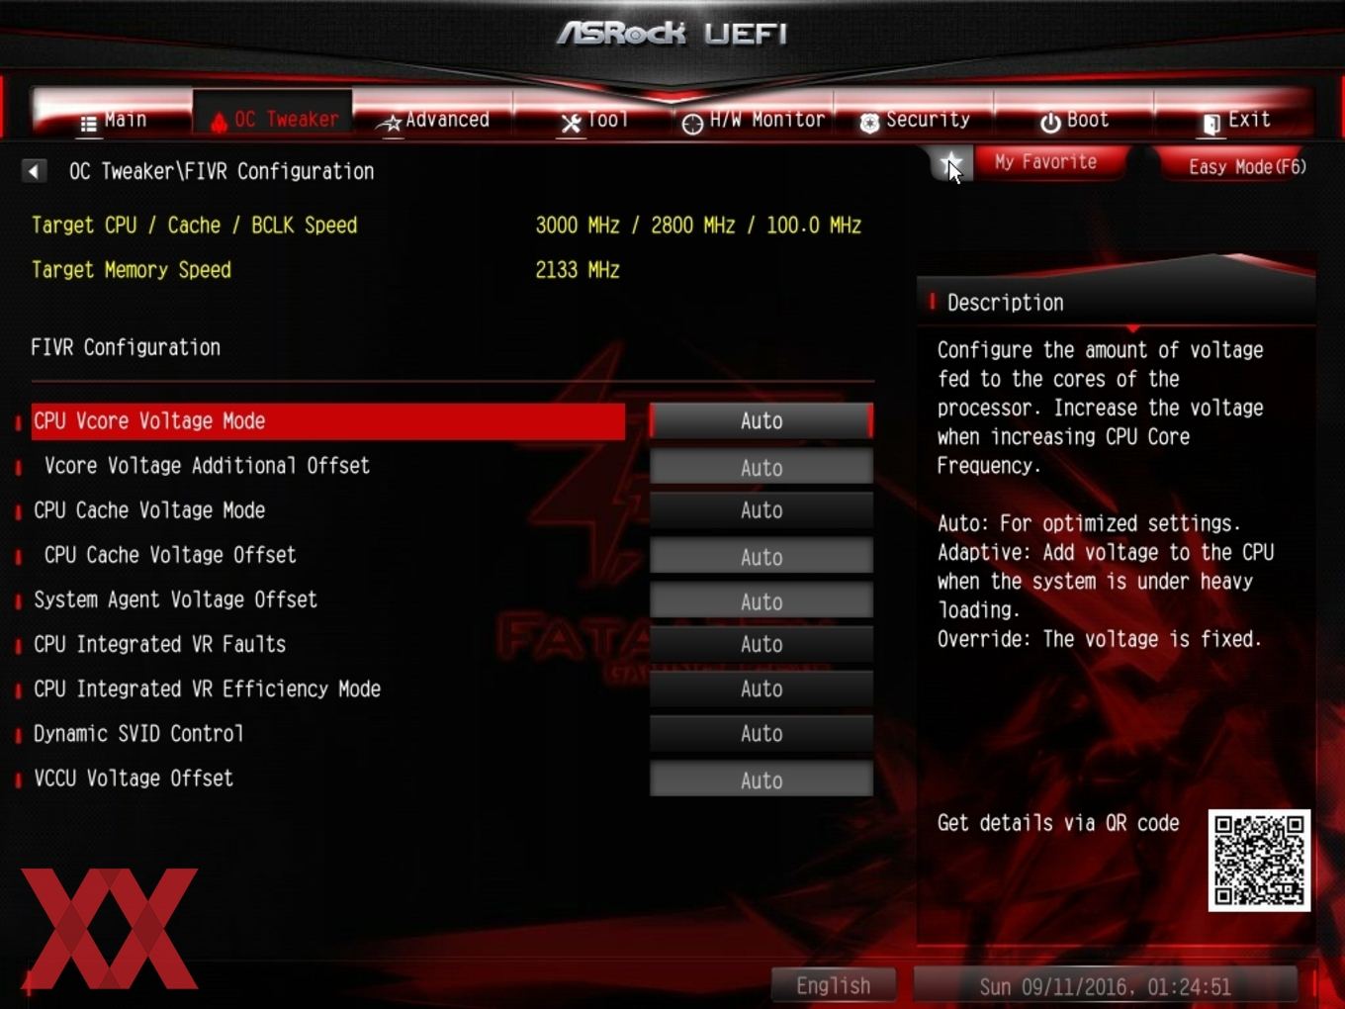1345x1009 pixels.
Task: Open the Advanced tab
Action: (x=433, y=120)
